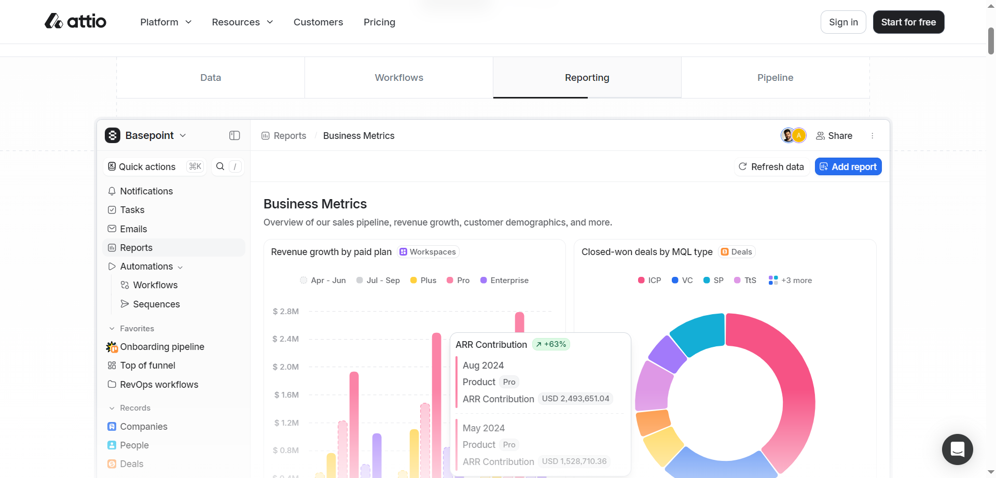Expand the Automations chevron
996x478 pixels.
click(180, 267)
